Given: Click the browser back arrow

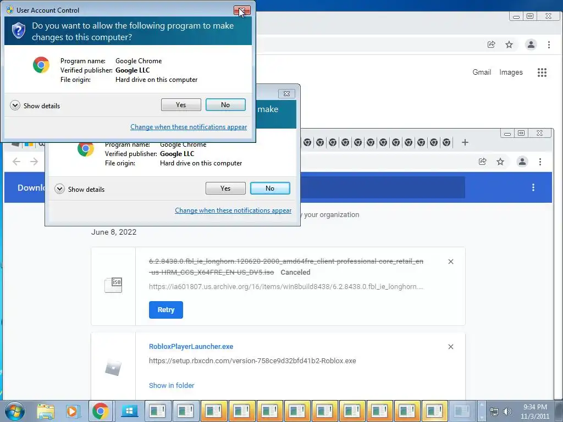Looking at the screenshot, I should point(16,162).
